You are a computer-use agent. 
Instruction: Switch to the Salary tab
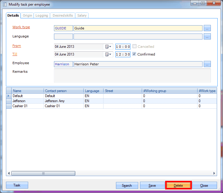coord(82,15)
